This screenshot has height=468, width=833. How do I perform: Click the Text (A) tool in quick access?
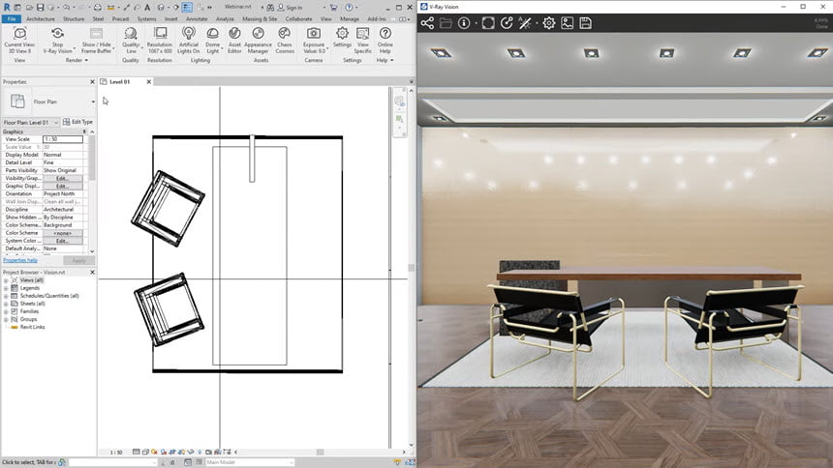click(147, 8)
